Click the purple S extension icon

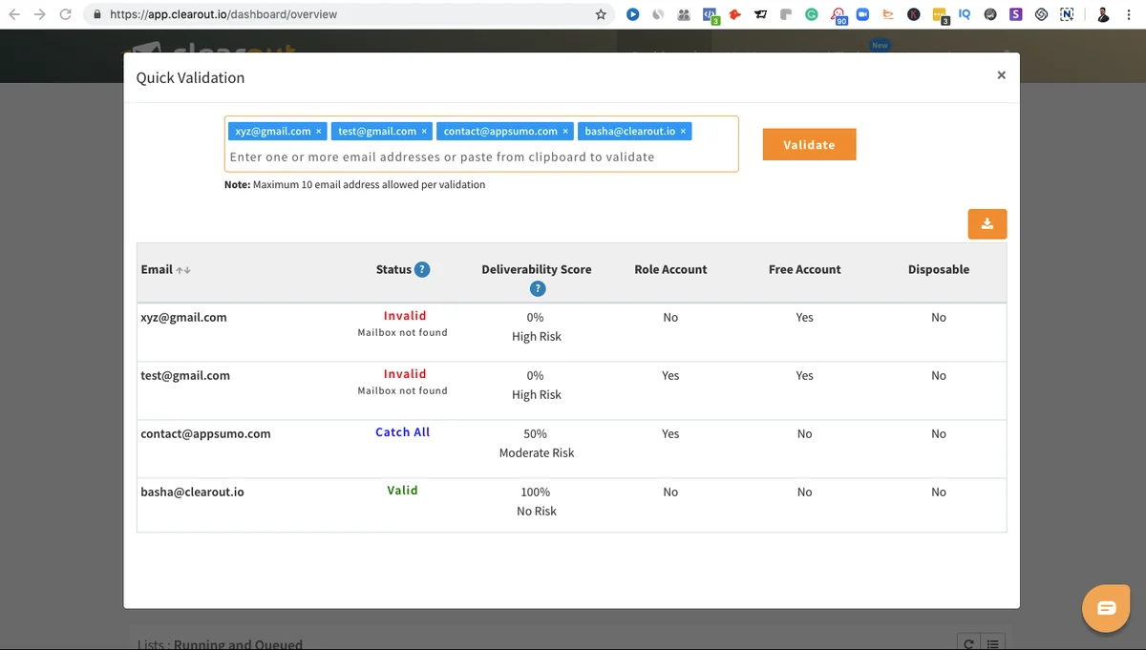[1015, 14]
